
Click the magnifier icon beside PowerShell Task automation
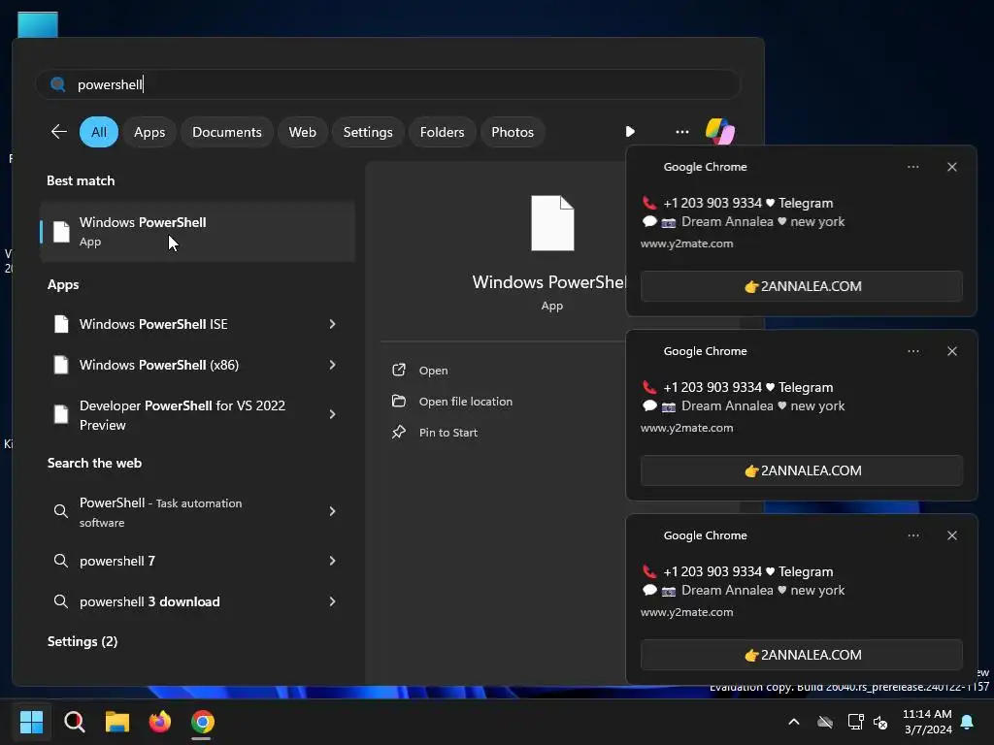pos(61,511)
